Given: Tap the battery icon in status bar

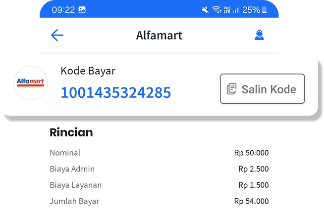Looking at the screenshot, I should pos(264,10).
